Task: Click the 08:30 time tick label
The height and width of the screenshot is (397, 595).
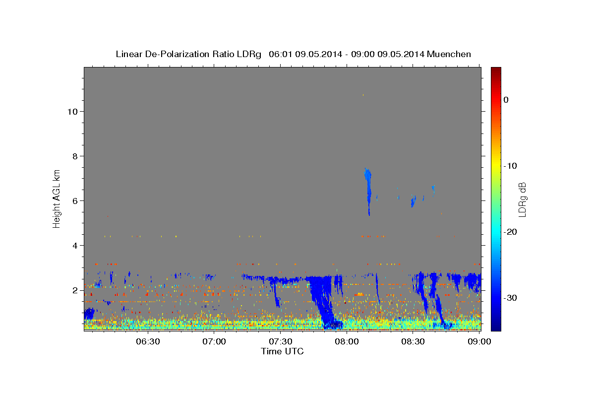Action: (x=413, y=341)
